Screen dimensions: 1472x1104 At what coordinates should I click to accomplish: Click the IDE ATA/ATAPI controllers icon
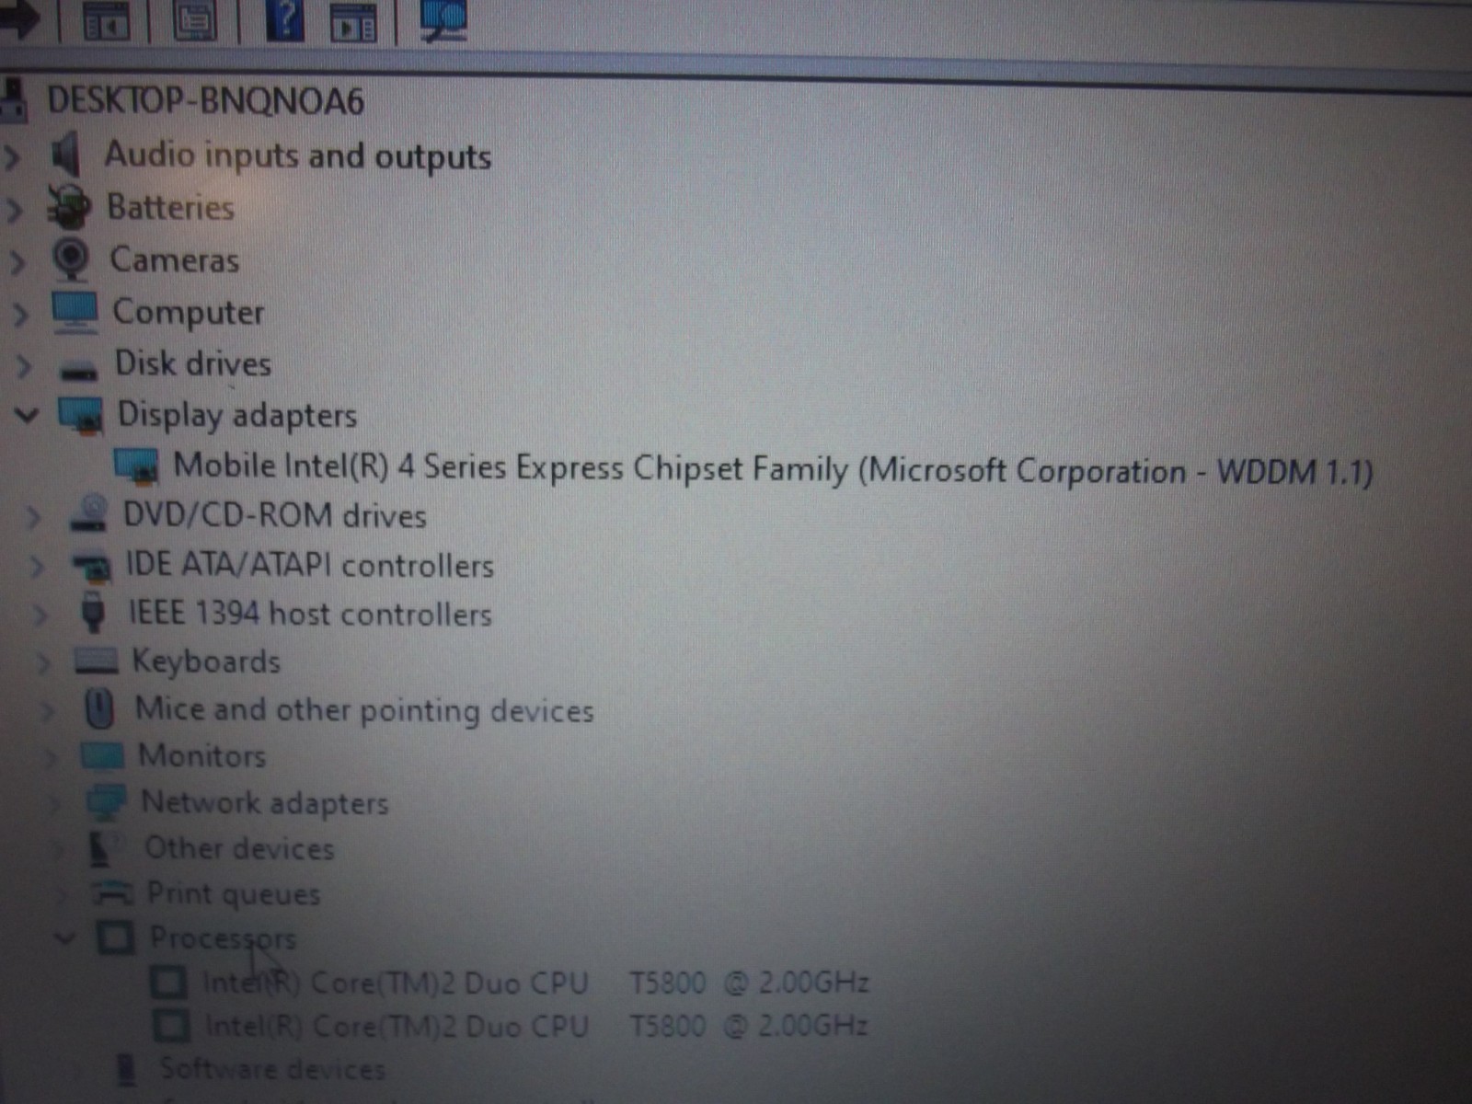92,565
